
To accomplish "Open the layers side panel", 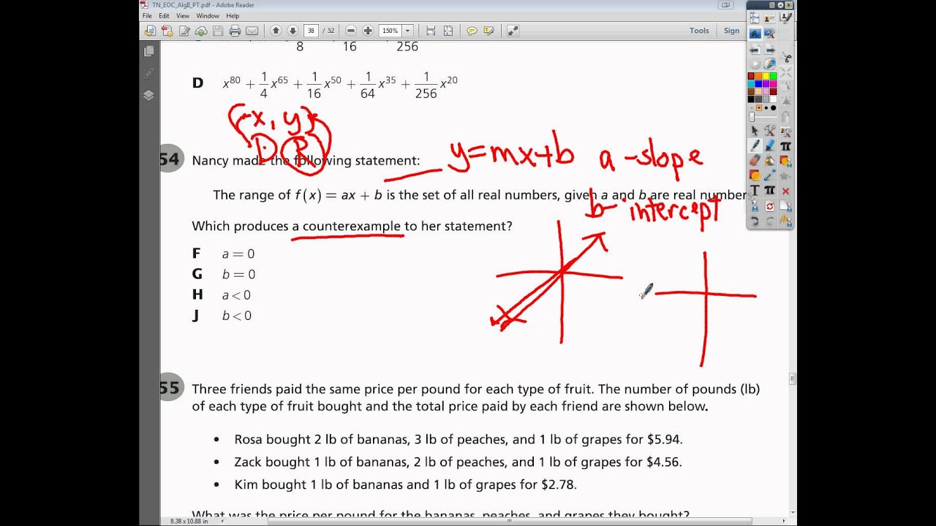I will point(149,95).
